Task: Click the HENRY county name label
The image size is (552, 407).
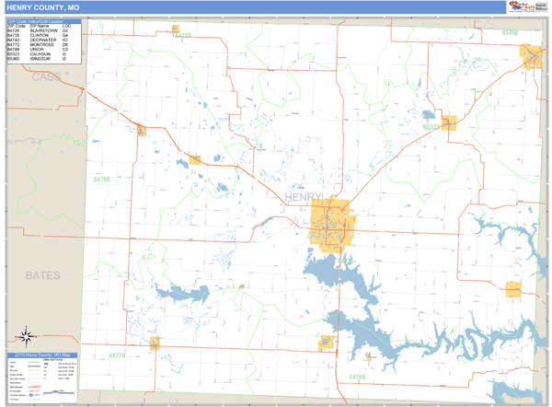Action: pos(303,197)
